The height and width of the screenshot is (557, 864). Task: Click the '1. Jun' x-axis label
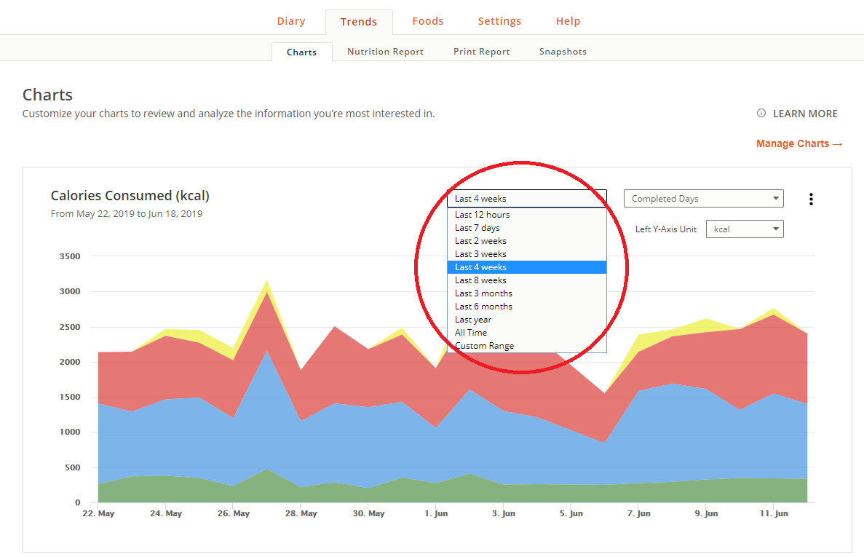[436, 513]
